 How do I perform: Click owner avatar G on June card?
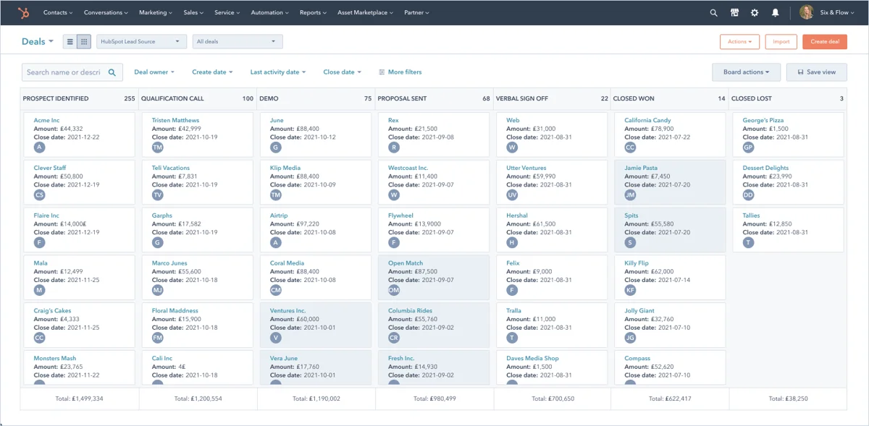276,147
